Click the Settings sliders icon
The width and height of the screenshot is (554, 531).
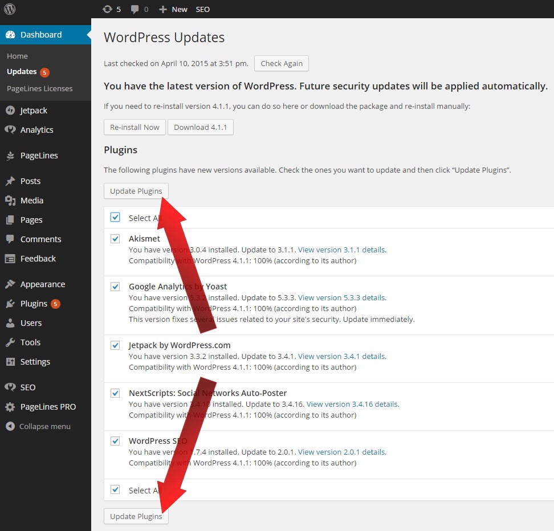tap(10, 362)
